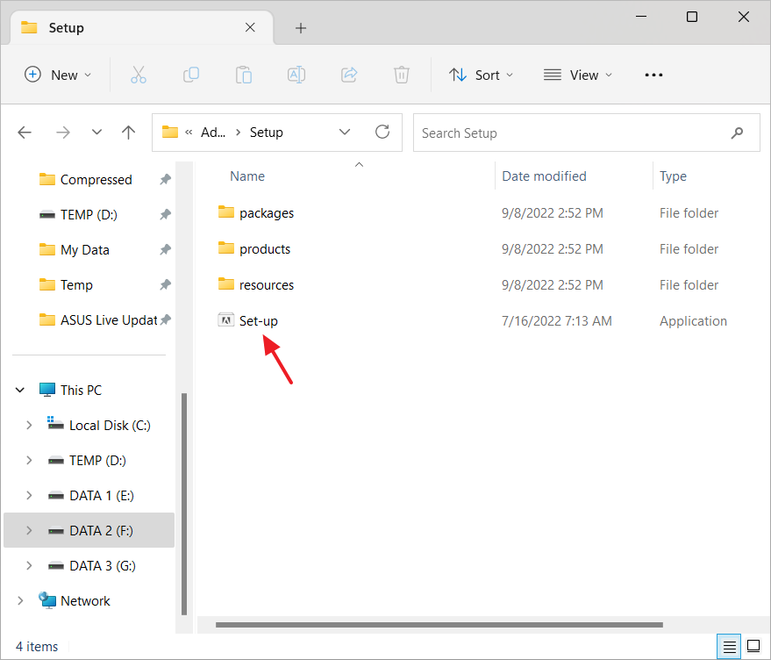Open the See more options menu
Viewport: 771px width, 660px height.
click(x=653, y=75)
